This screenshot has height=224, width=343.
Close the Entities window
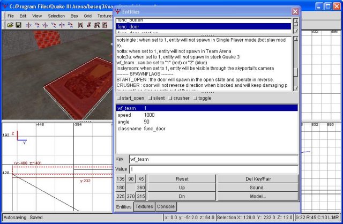tap(295, 11)
